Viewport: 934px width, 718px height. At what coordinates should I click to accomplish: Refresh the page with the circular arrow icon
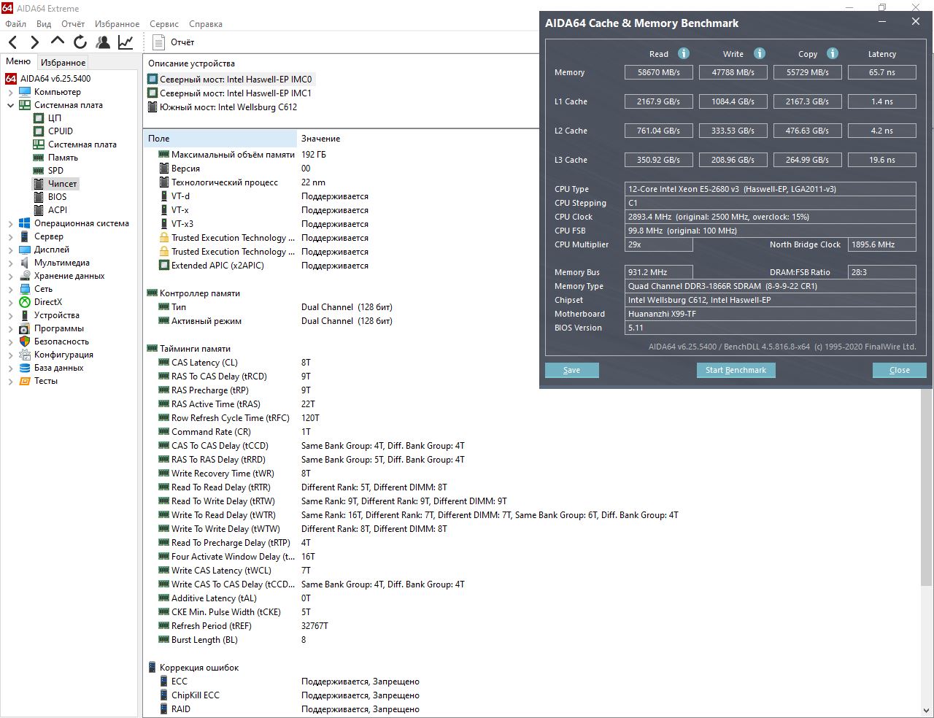(x=80, y=42)
